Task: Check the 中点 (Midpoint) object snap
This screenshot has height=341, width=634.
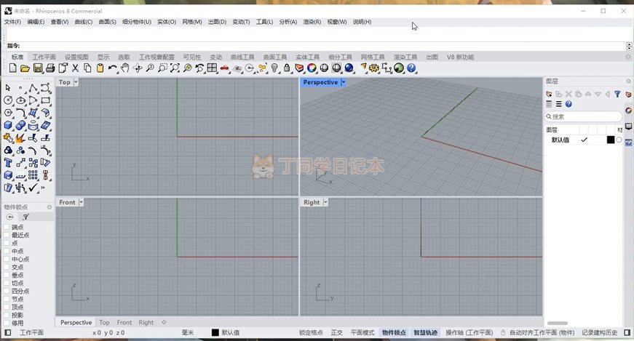Action: [7, 251]
